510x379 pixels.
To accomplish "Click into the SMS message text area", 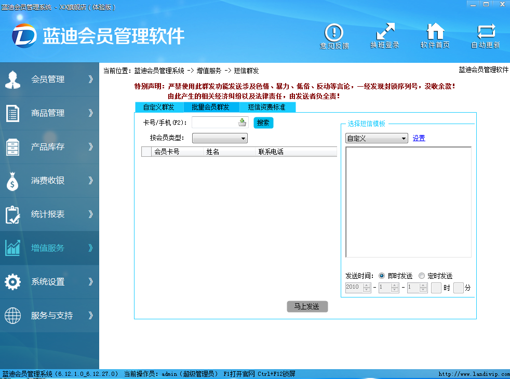I will (x=409, y=202).
